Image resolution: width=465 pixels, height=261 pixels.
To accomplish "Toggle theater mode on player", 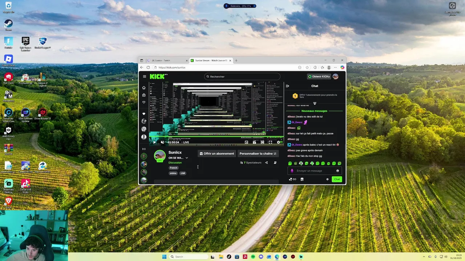I will 262,142.
